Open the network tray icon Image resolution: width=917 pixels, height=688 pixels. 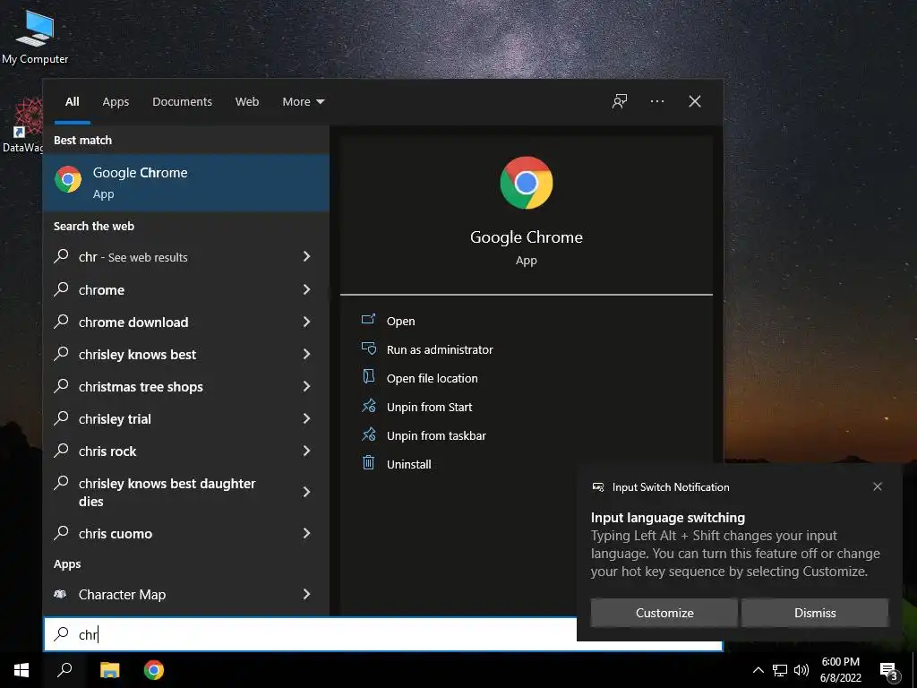pyautogui.click(x=780, y=670)
